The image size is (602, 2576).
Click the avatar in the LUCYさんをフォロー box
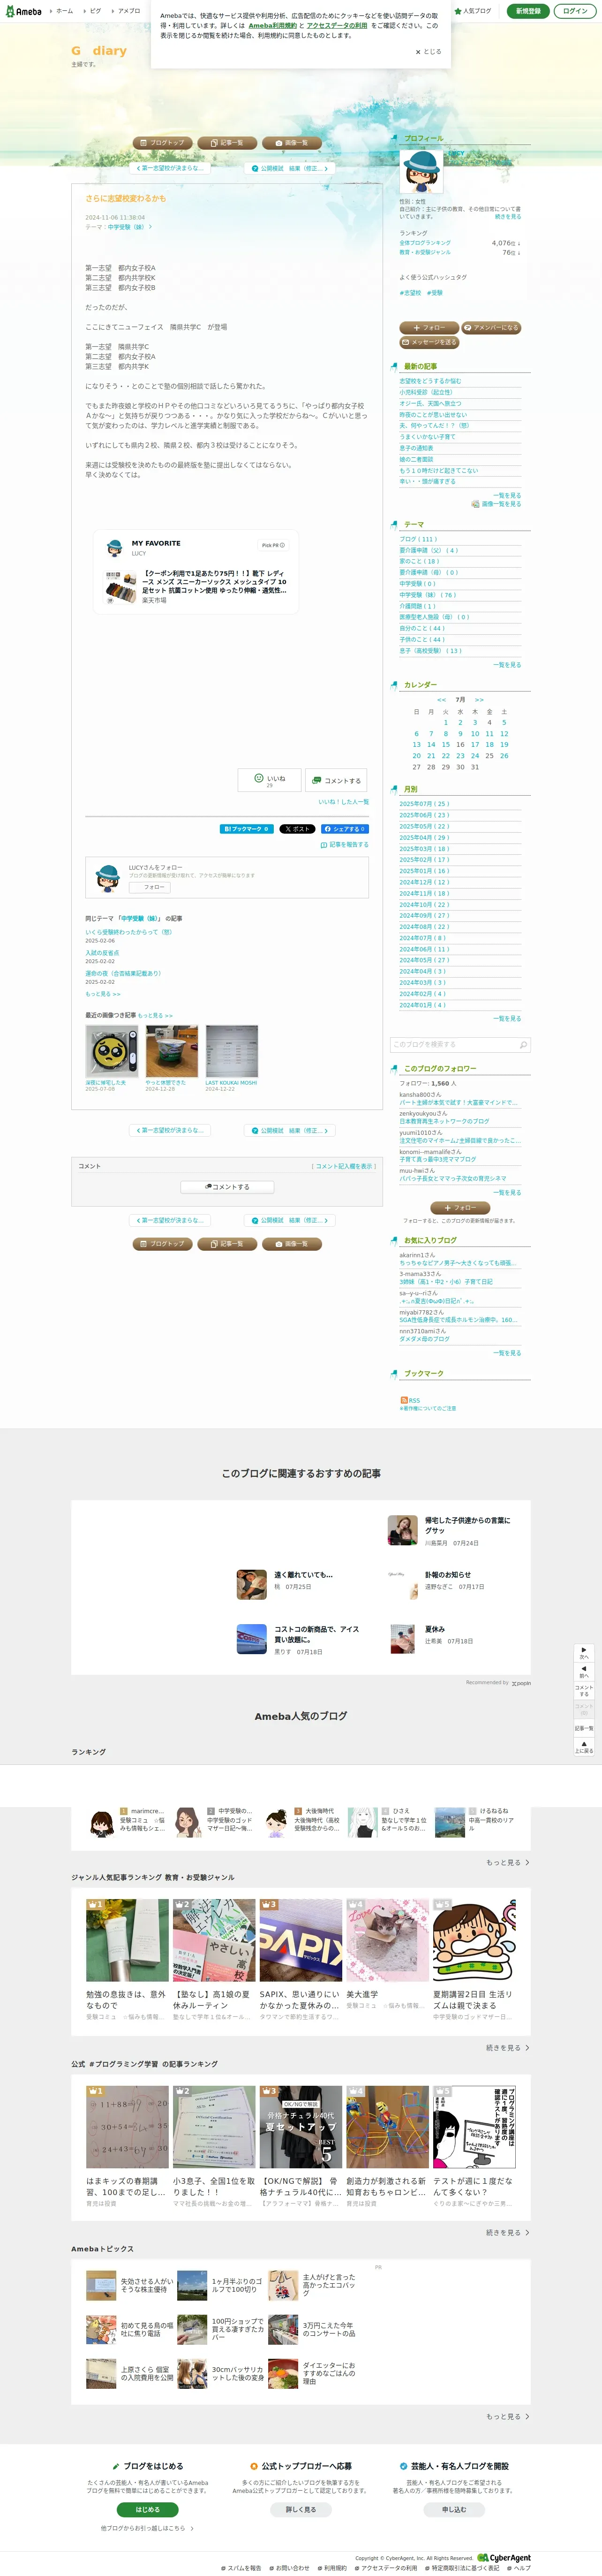(107, 878)
